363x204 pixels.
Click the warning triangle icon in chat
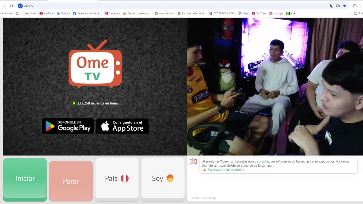204,170
